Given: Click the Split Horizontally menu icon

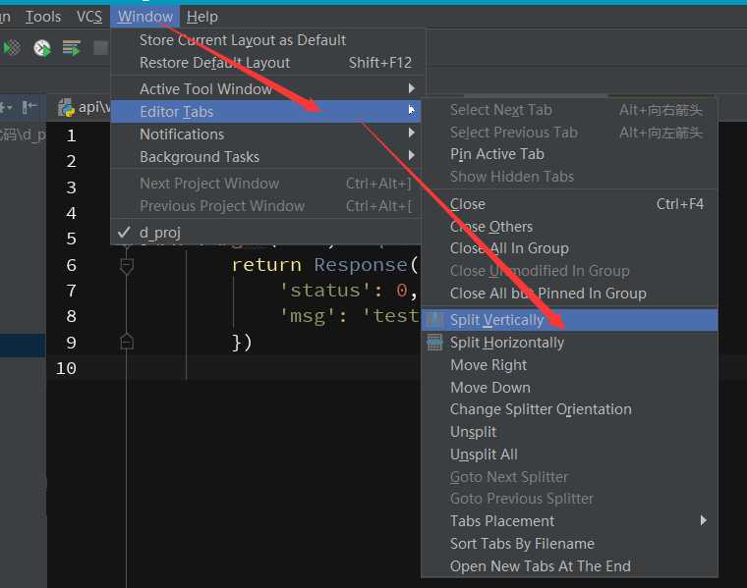Looking at the screenshot, I should pos(434,343).
